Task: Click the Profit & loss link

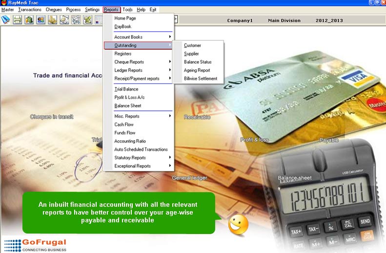Action: point(255,140)
